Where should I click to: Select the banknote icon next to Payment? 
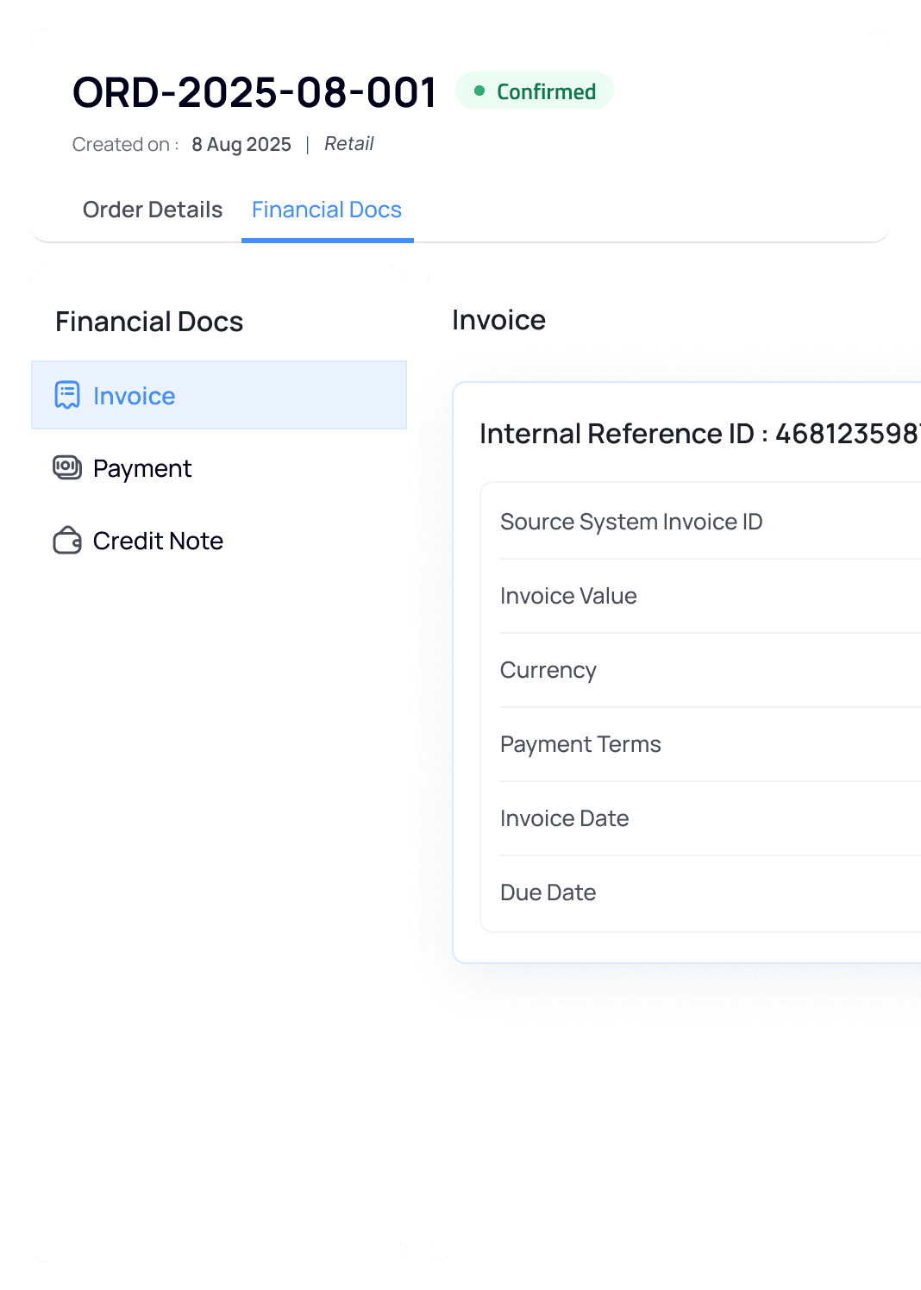coord(66,467)
